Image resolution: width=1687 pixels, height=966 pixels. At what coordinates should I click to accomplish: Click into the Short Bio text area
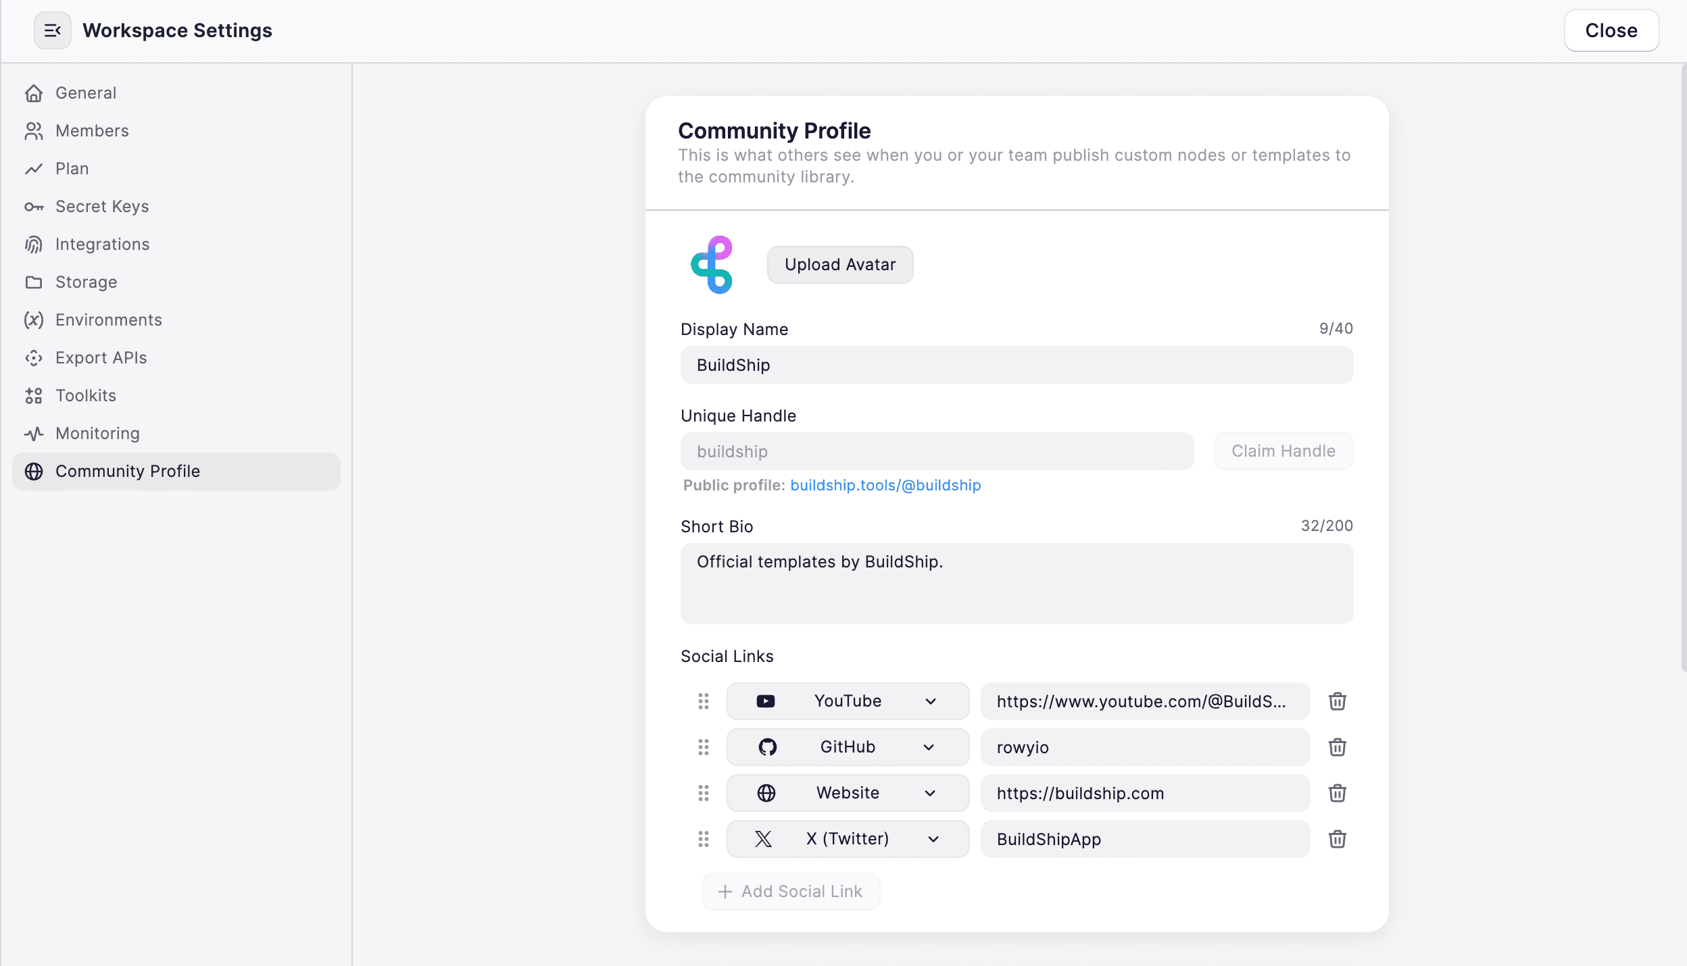point(1017,584)
